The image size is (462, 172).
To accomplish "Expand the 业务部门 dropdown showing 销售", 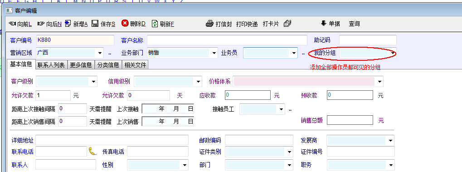I will [214, 53].
